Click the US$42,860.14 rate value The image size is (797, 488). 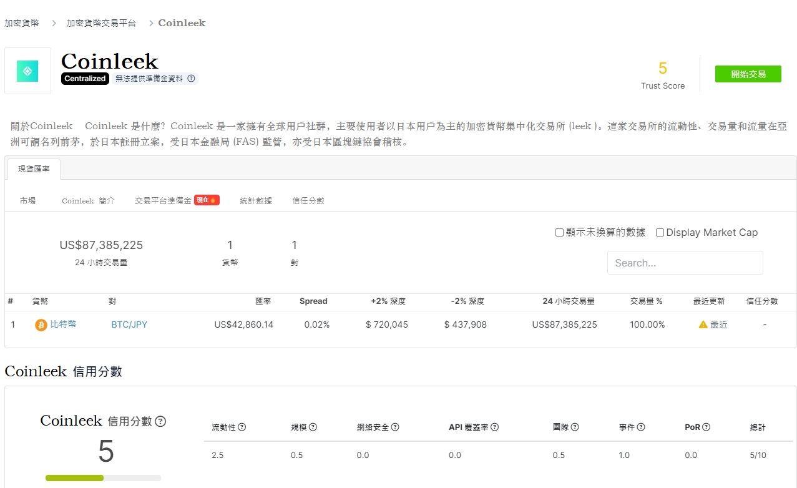(x=243, y=325)
